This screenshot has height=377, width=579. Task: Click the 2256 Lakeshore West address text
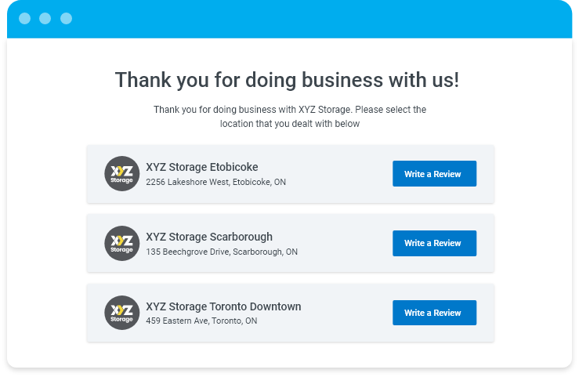click(215, 182)
